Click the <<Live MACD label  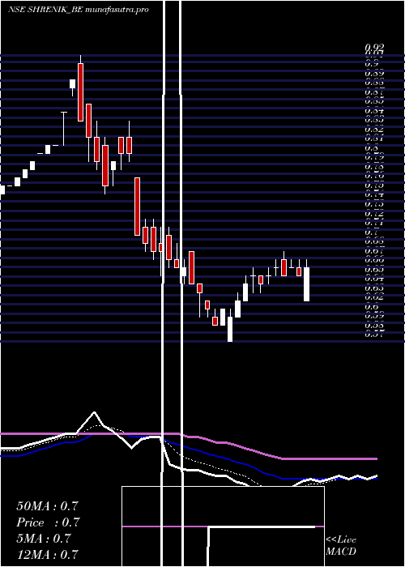click(x=341, y=546)
